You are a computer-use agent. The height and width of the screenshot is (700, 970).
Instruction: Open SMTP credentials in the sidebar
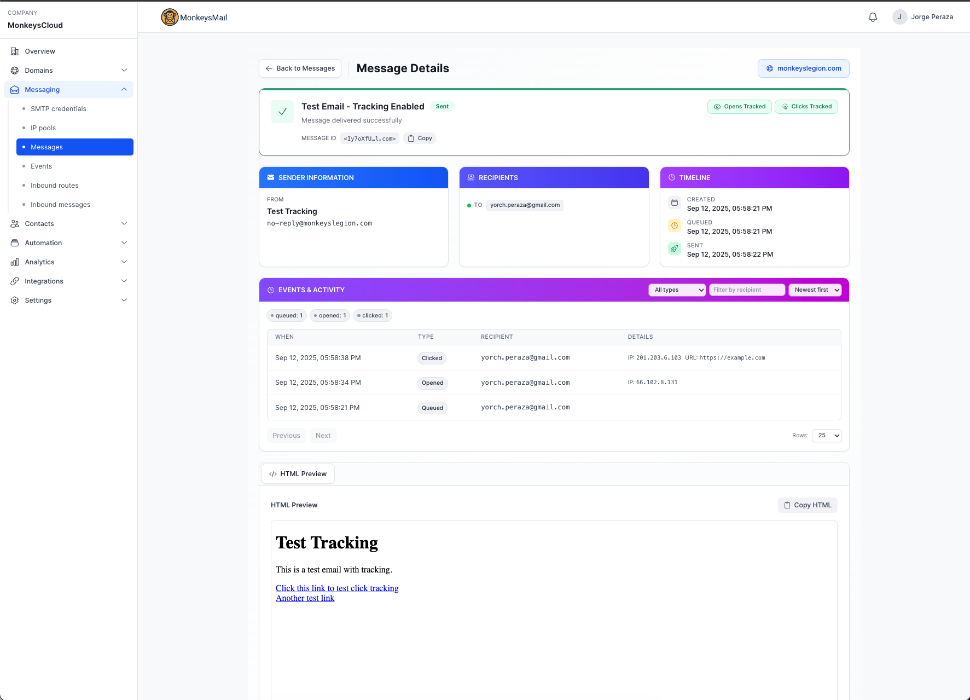coord(59,109)
